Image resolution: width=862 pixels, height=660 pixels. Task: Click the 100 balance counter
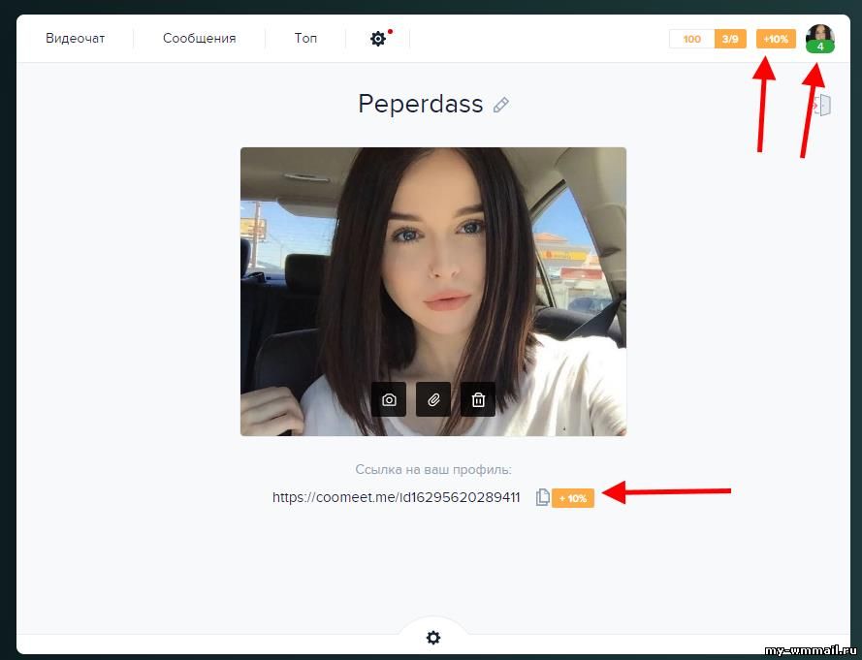691,39
